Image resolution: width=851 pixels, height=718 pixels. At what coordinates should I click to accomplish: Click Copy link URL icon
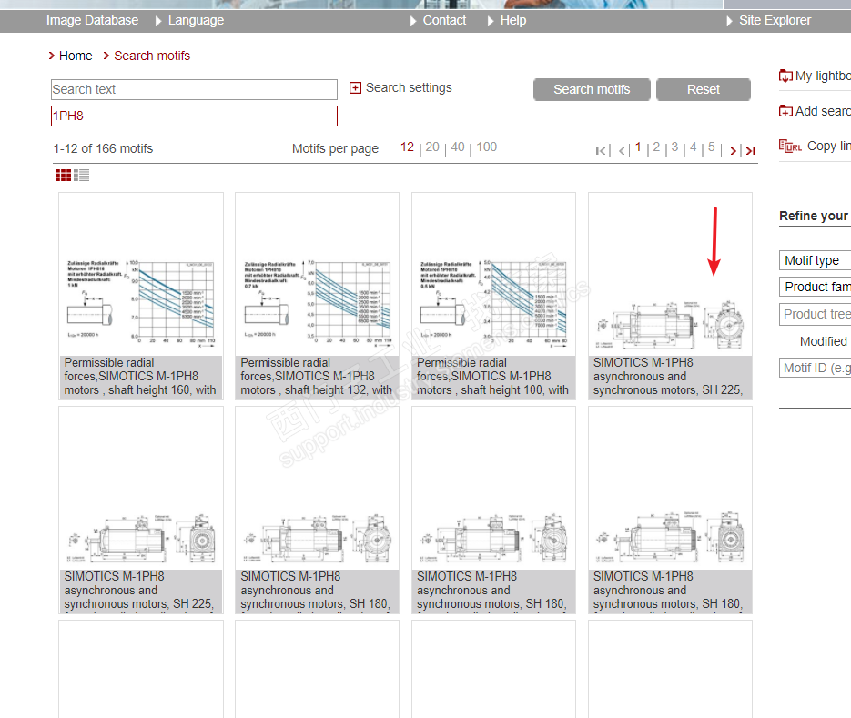(790, 146)
